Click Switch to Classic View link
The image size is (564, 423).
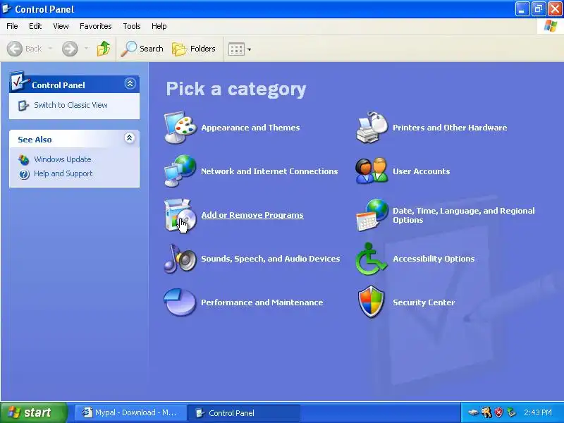[x=71, y=105]
